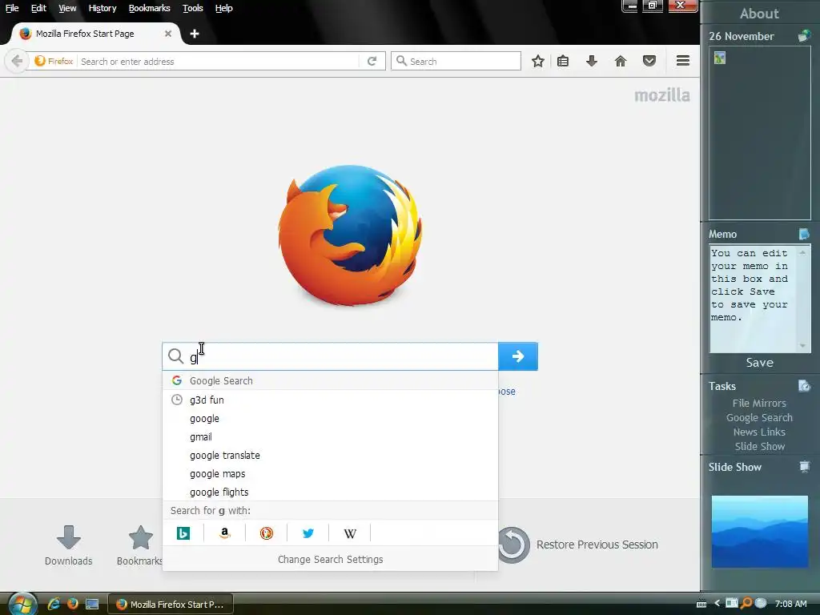Screen dimensions: 820x615
Task: Bookmark this page with the star icon
Action: 537,61
